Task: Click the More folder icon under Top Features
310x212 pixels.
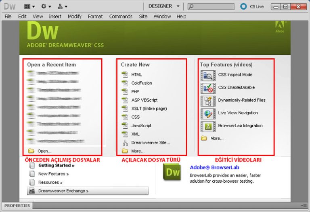Action: [x=204, y=138]
